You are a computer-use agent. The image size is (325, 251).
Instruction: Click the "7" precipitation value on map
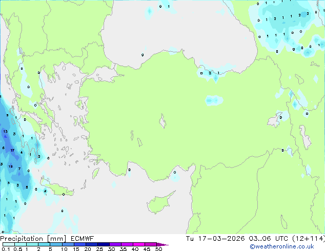19,169
